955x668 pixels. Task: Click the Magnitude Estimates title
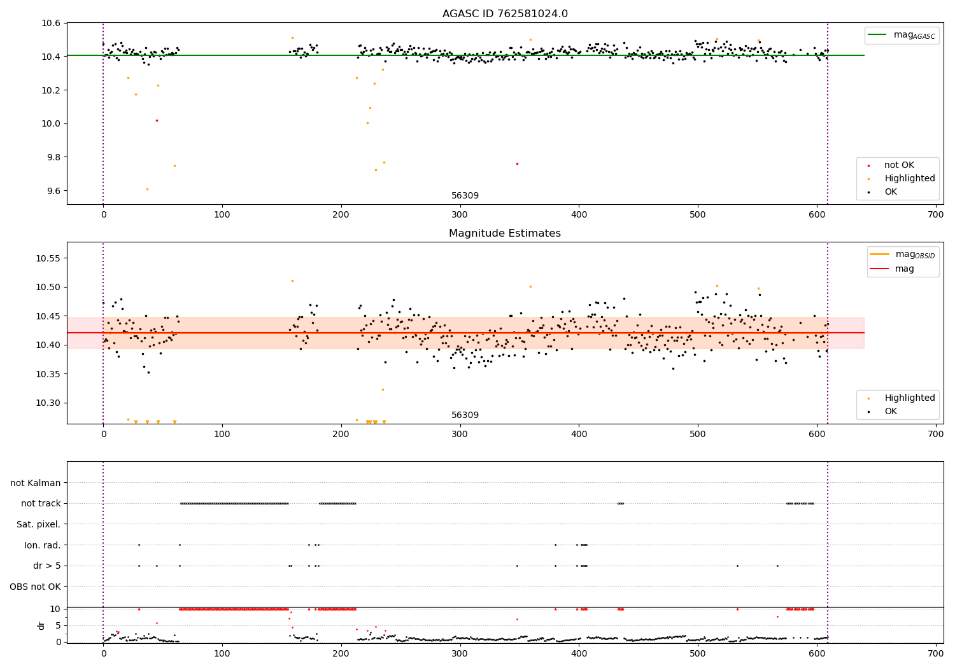coord(505,233)
